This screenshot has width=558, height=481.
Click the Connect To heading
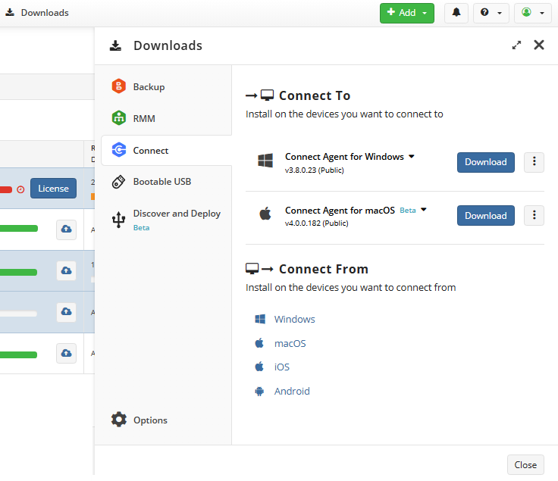(x=315, y=95)
